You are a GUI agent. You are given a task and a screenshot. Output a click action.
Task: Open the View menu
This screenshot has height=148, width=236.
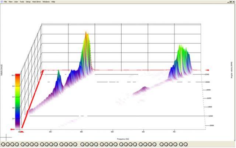(x=10, y=1)
